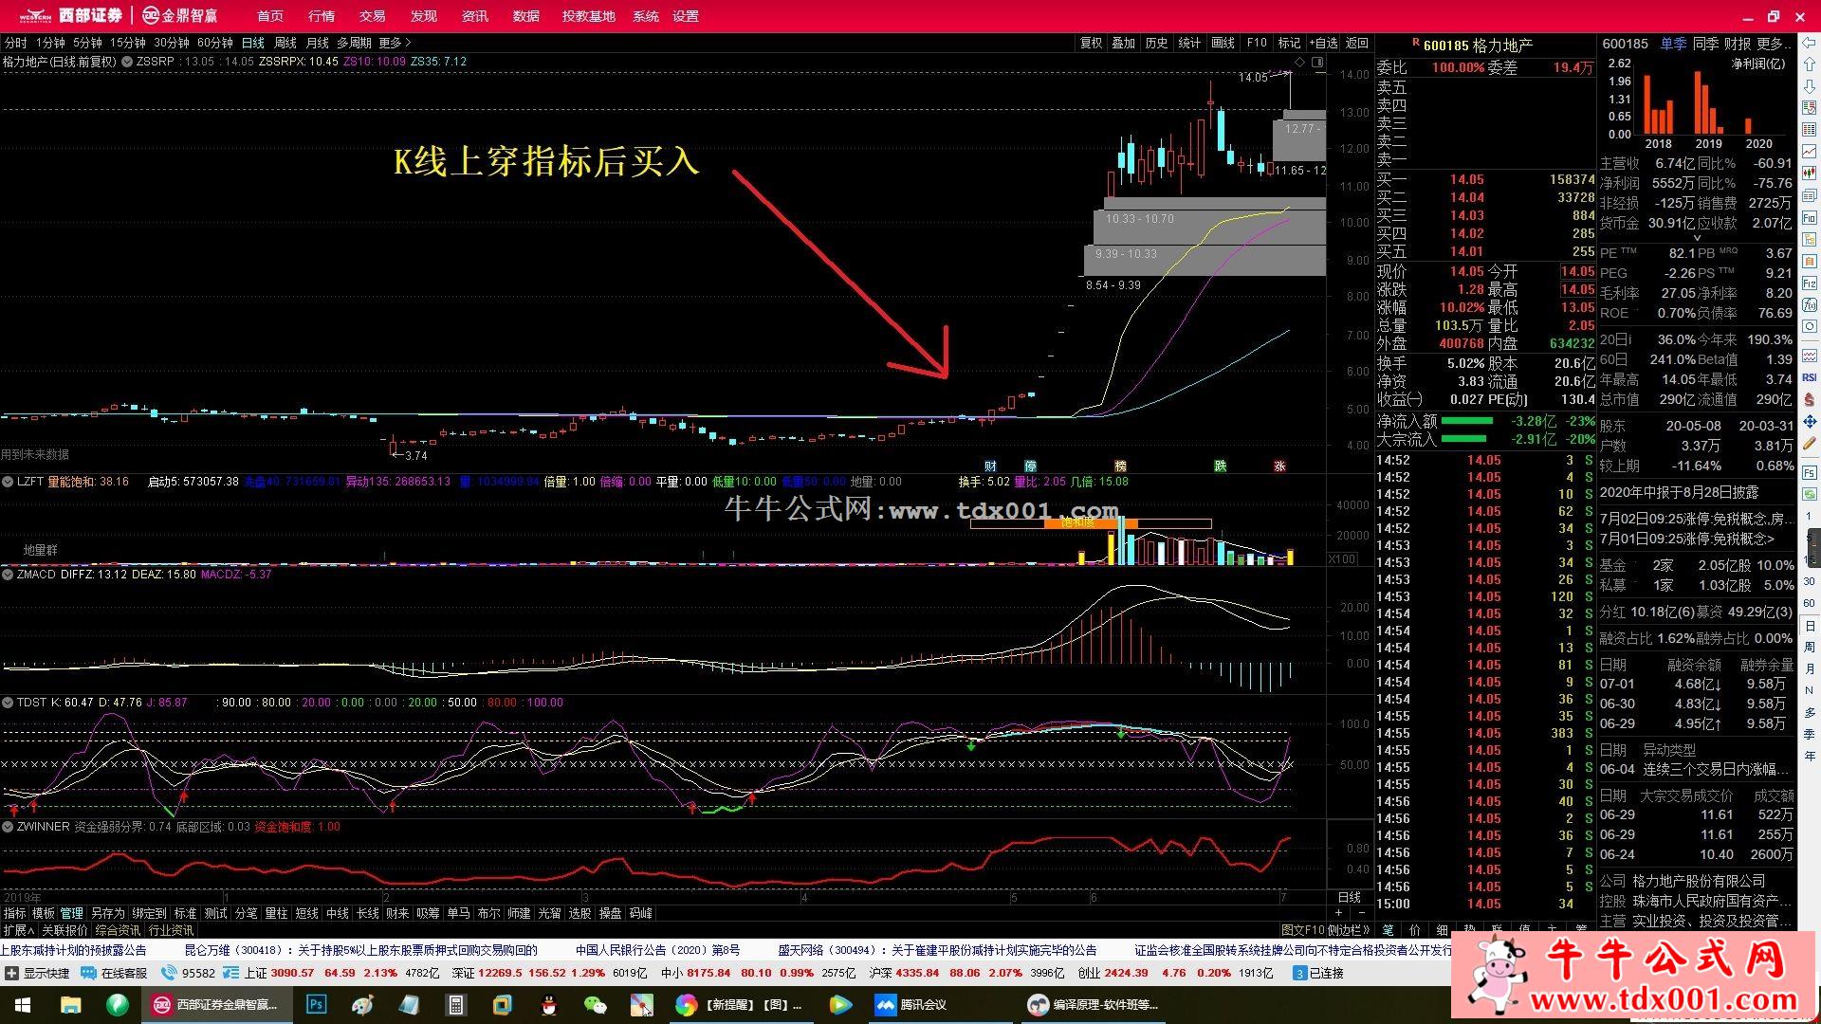Click the up arrow icon in right sidebar
The width and height of the screenshot is (1821, 1024).
click(x=1810, y=64)
